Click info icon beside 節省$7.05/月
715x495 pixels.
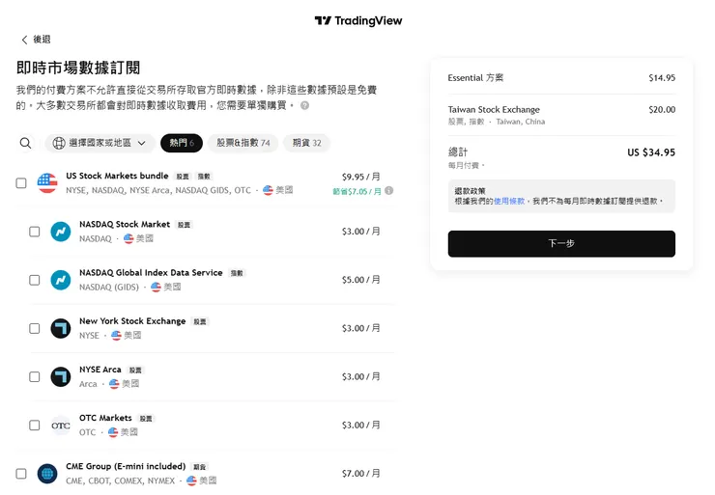[389, 191]
